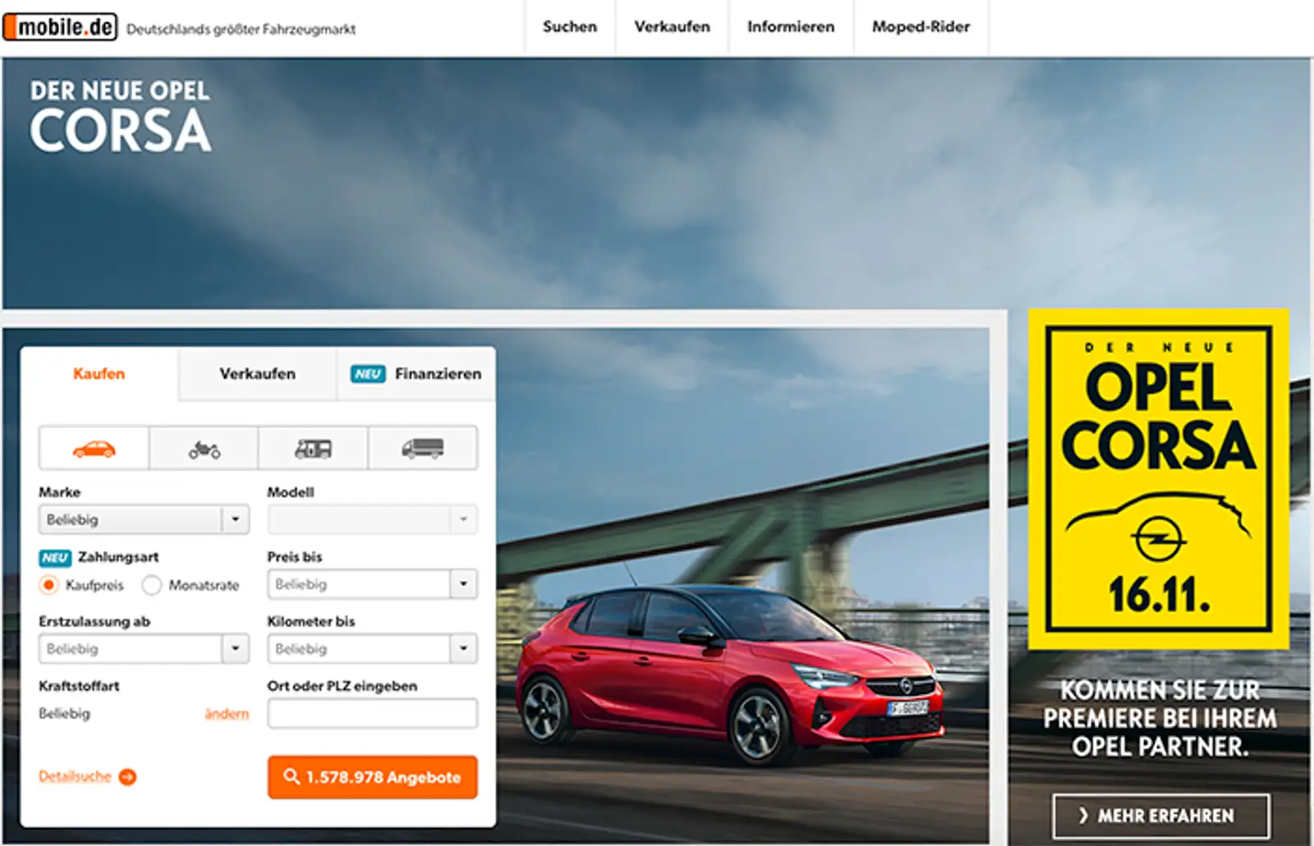
Task: Select the Monatsrate radio button
Action: (151, 585)
